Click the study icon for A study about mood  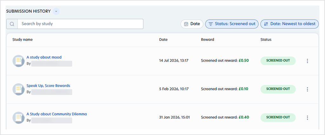[19, 61]
